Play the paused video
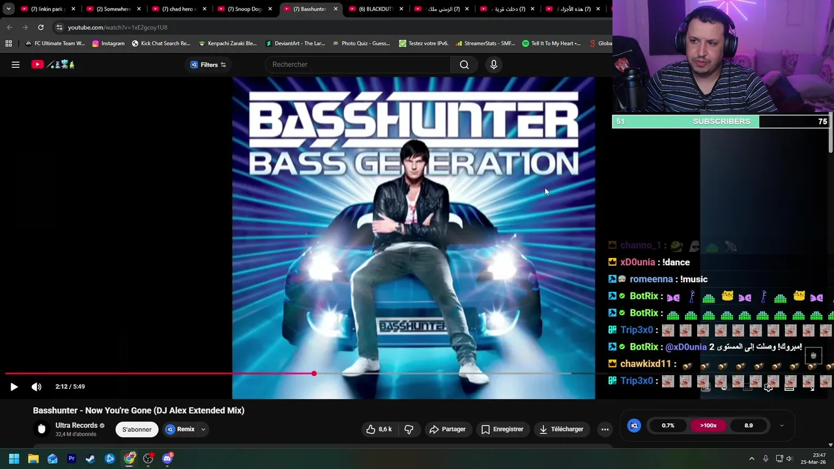 point(14,386)
